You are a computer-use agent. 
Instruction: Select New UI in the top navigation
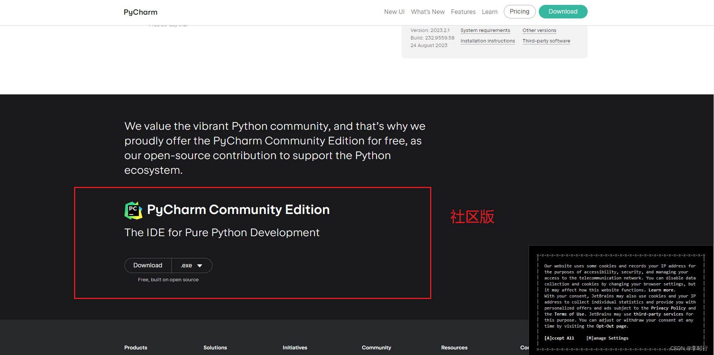click(394, 12)
